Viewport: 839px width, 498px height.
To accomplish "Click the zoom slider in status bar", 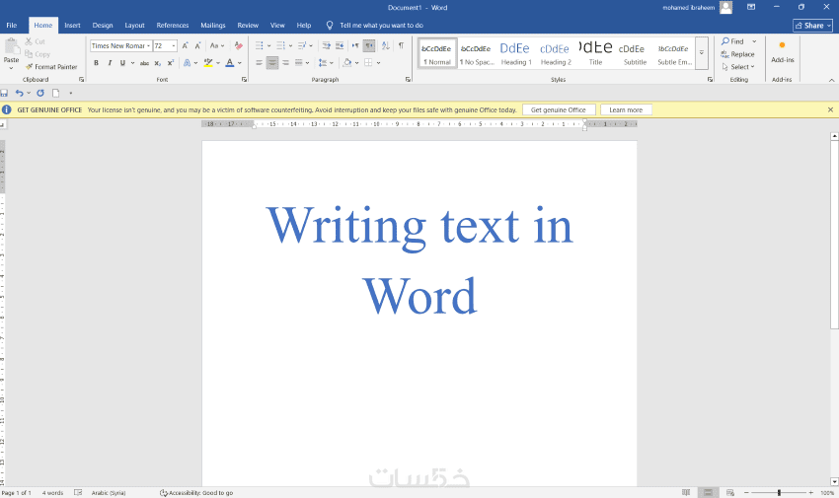I will [779, 492].
